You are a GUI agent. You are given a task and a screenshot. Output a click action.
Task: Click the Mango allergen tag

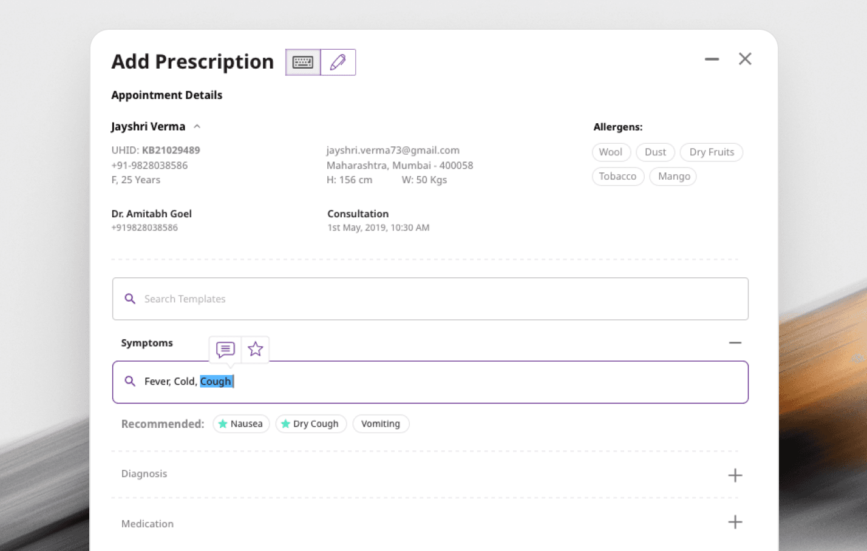pyautogui.click(x=673, y=177)
